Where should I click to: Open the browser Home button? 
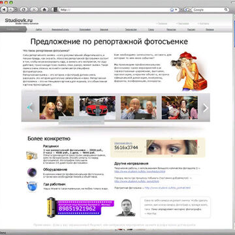pos(44,10)
